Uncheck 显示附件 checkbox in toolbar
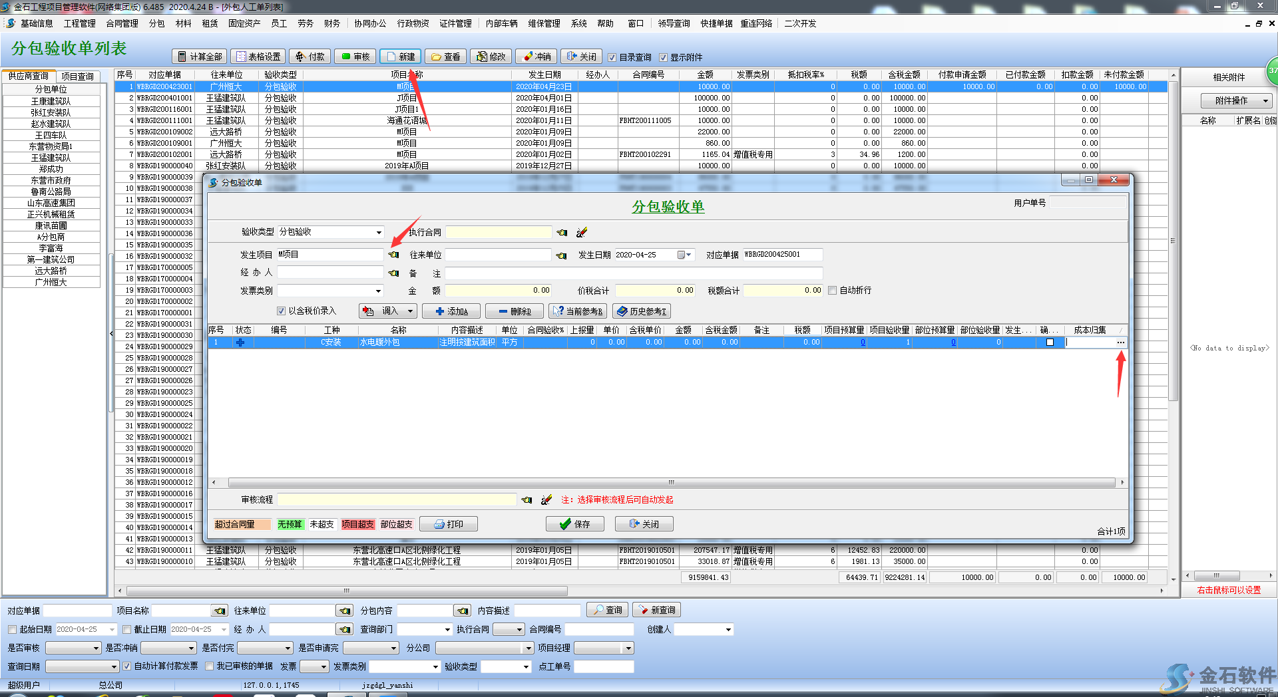1278x697 pixels. [663, 57]
